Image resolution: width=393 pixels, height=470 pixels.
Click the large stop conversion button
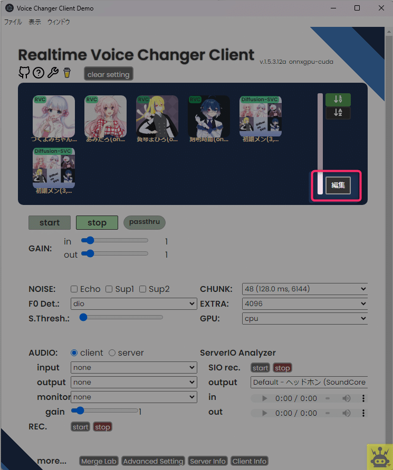click(97, 223)
